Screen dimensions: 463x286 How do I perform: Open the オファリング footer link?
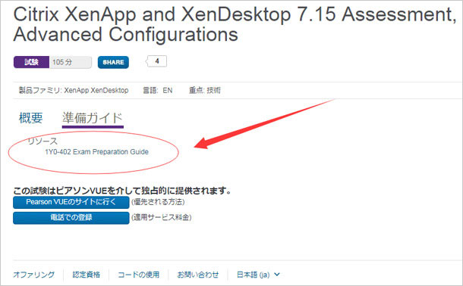coord(34,275)
